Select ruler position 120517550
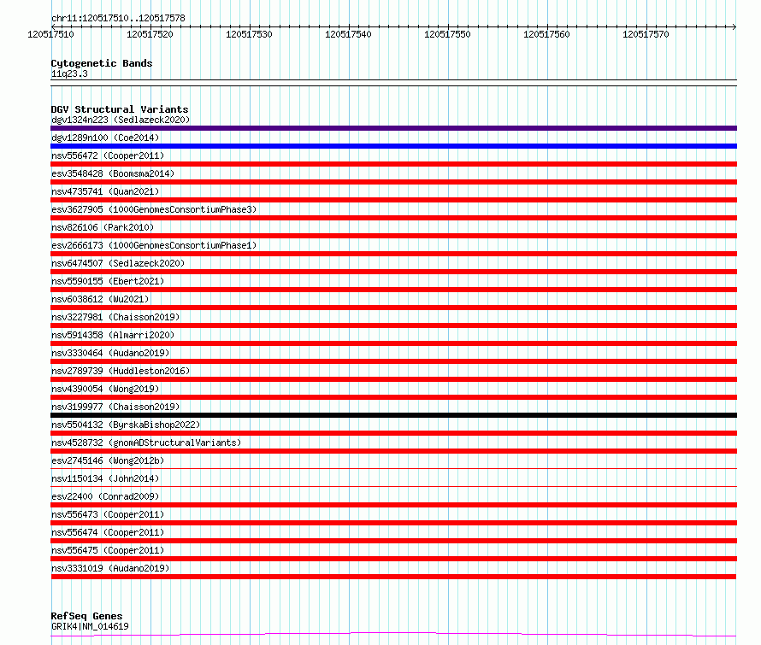The width and height of the screenshot is (761, 645). 447,34
